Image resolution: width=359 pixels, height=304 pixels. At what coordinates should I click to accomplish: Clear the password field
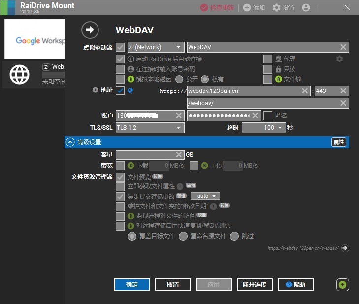tap(255, 115)
